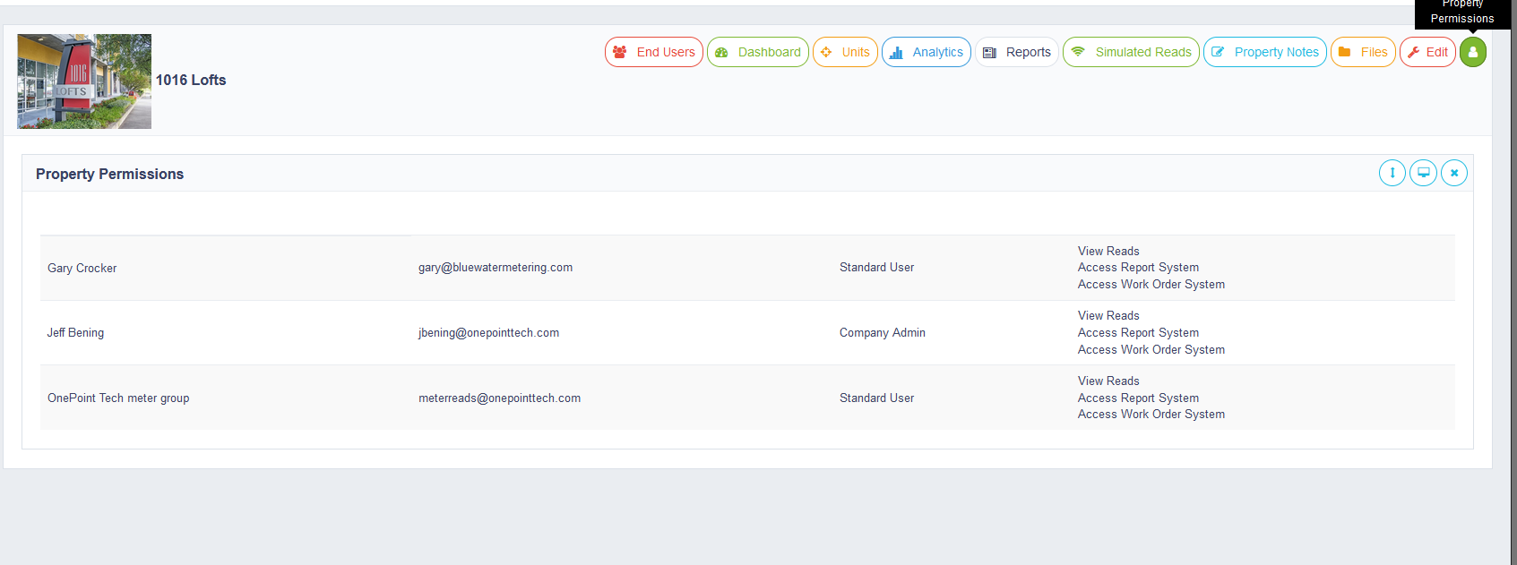Click the Edit property button

click(1426, 52)
